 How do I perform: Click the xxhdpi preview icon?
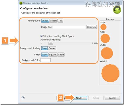click(110, 73)
